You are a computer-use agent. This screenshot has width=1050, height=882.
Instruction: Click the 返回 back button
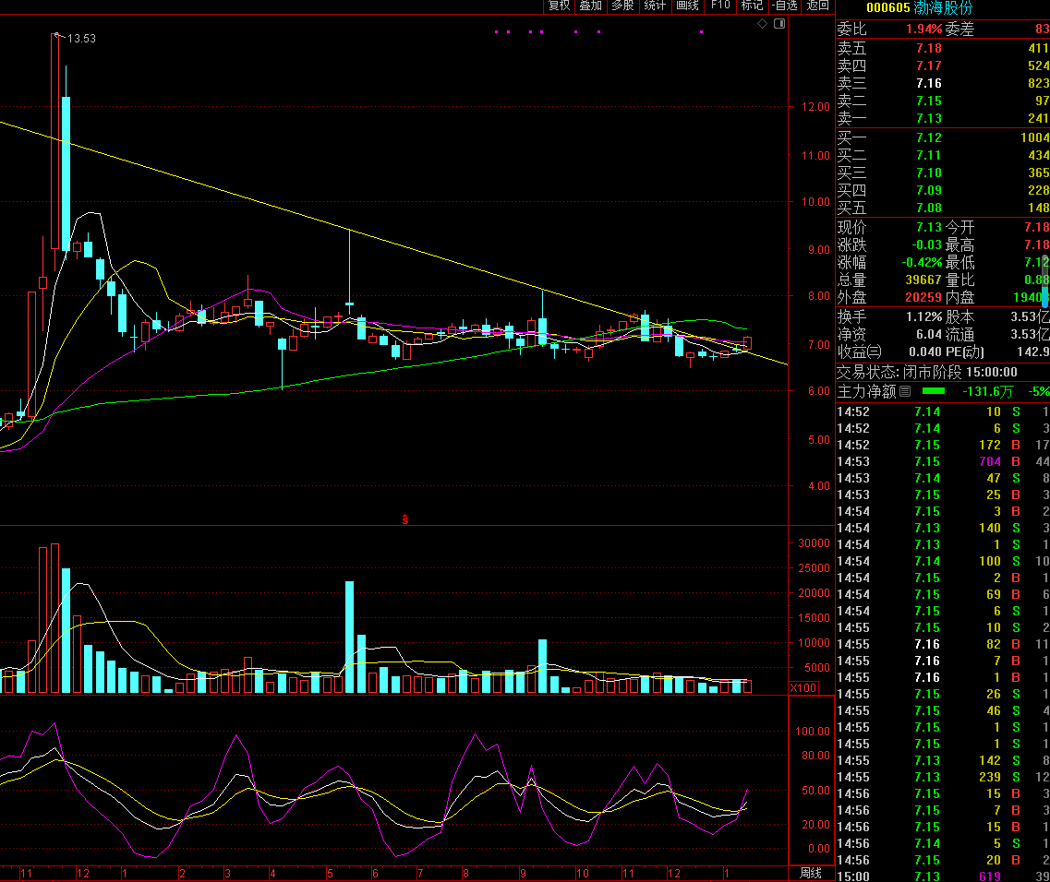point(817,6)
